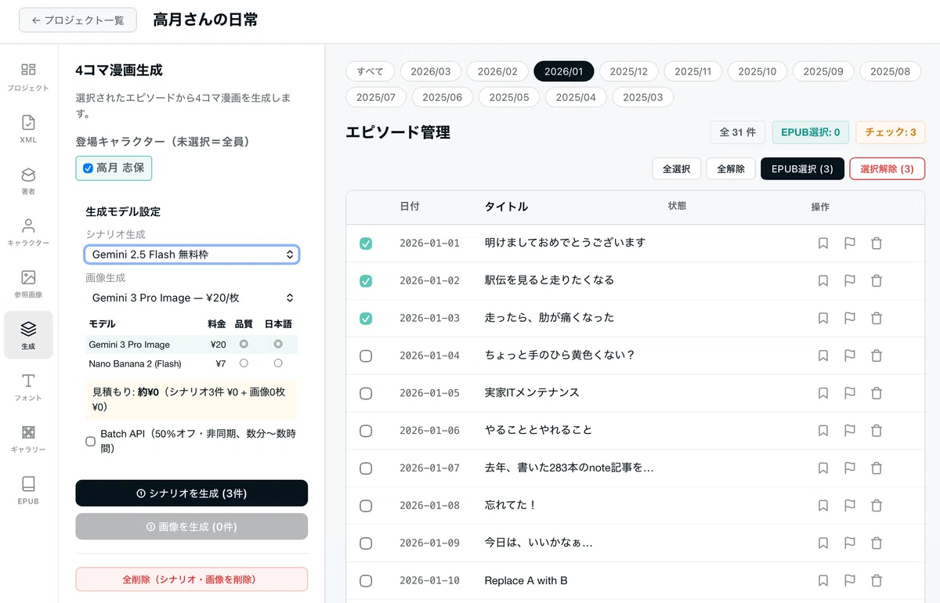Open the 画像生成 model dropdown
Viewport: 940px width, 603px height.
point(192,298)
